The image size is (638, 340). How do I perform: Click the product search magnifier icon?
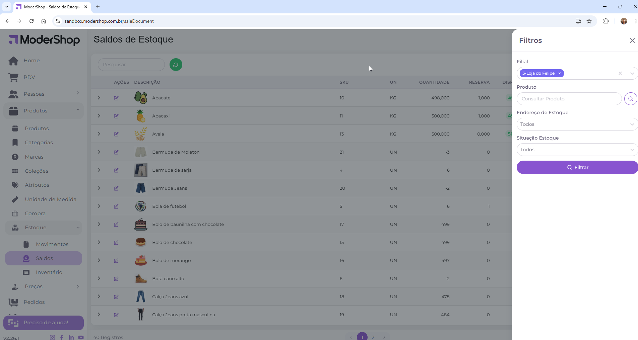click(630, 99)
